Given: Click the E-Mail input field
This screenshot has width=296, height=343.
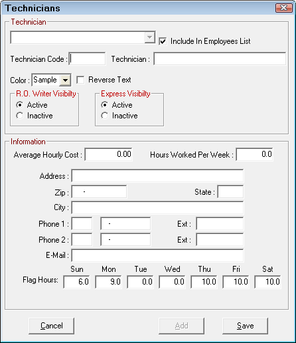Looking at the screenshot, I should pyautogui.click(x=157, y=255).
